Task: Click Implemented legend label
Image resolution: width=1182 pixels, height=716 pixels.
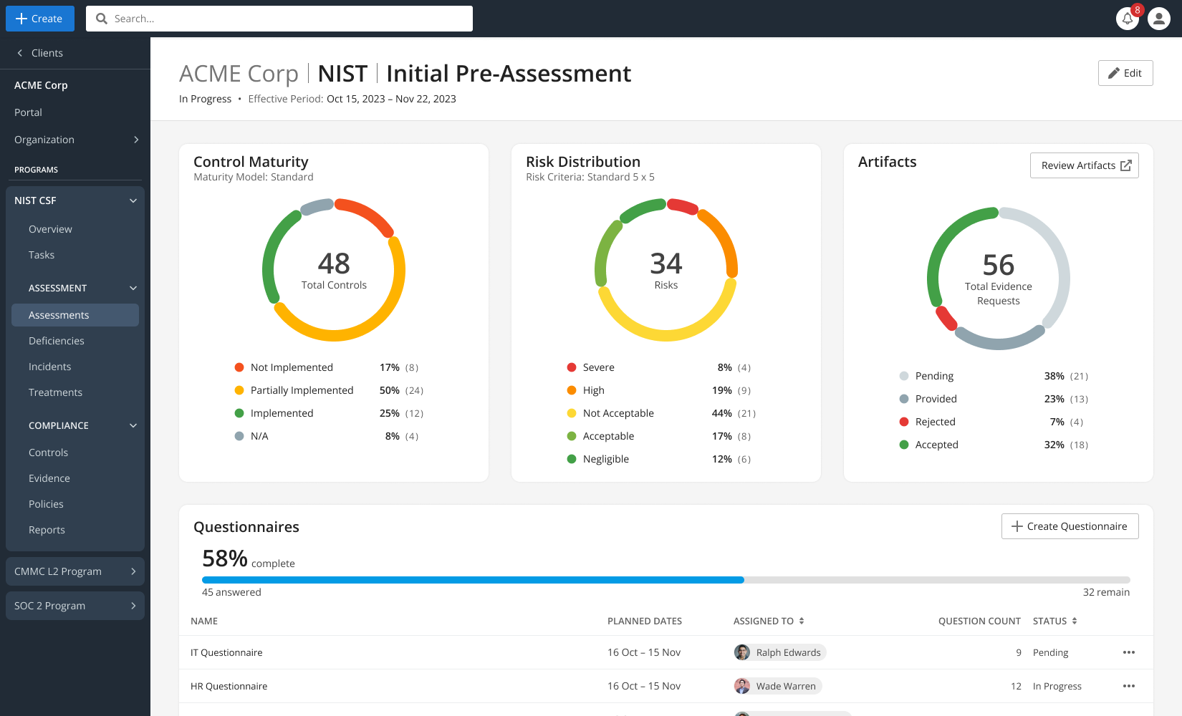Action: point(282,413)
